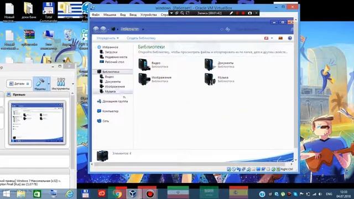Click the volume speaker tray icon

pyautogui.click(x=320, y=194)
